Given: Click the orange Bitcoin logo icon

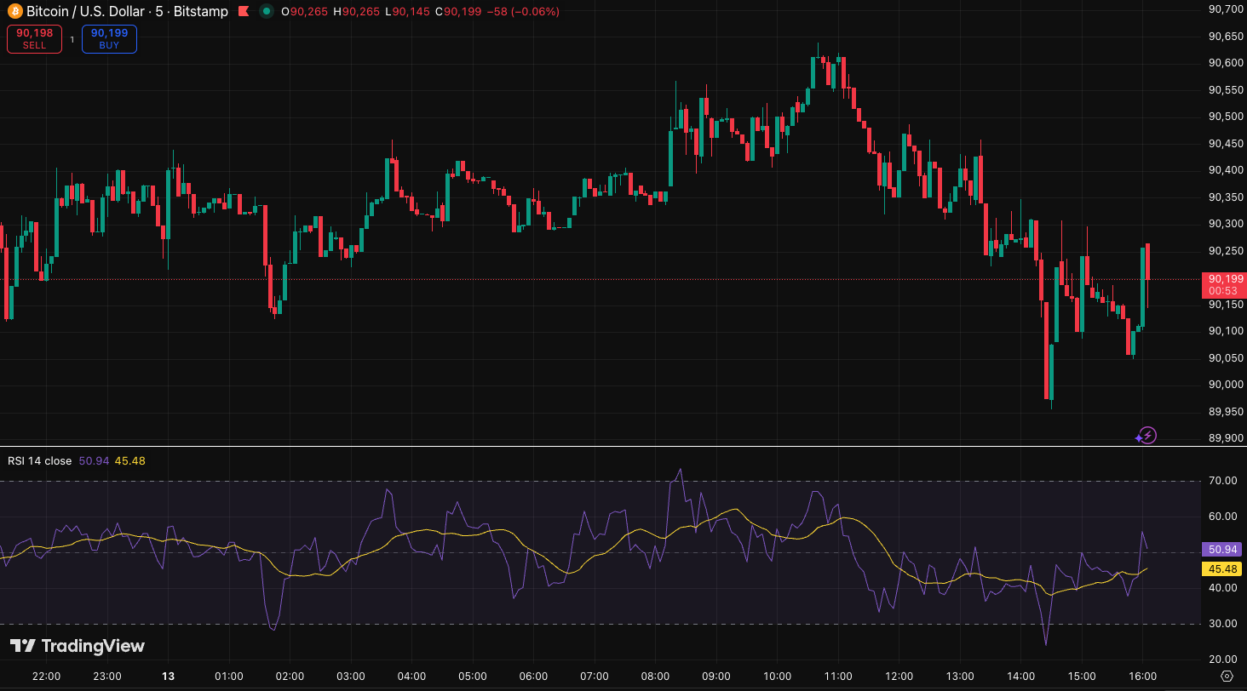Looking at the screenshot, I should tap(14, 12).
